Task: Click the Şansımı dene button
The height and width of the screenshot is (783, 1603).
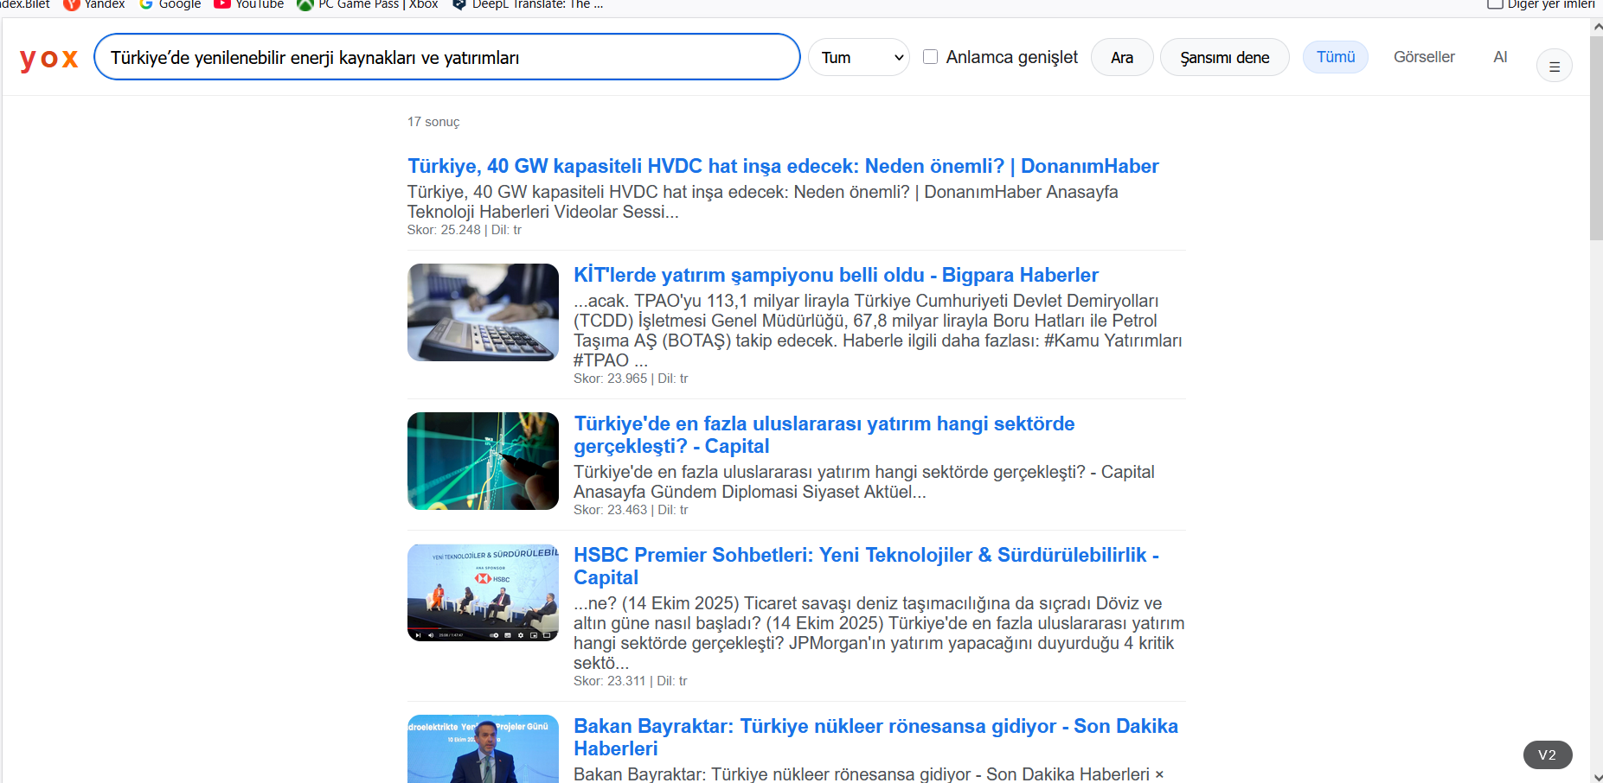Action: click(x=1225, y=57)
